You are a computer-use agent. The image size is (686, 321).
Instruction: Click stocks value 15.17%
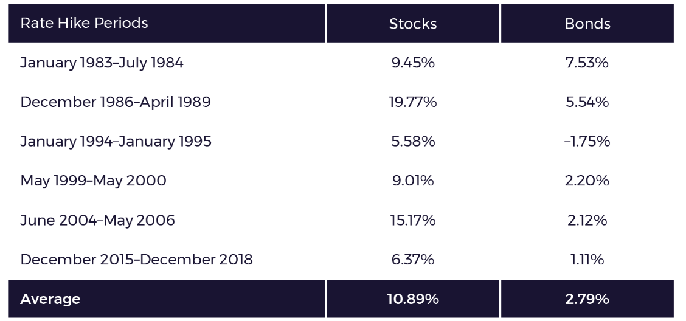(412, 221)
